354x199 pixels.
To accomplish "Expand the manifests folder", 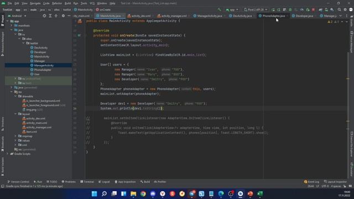I will [12, 25].
